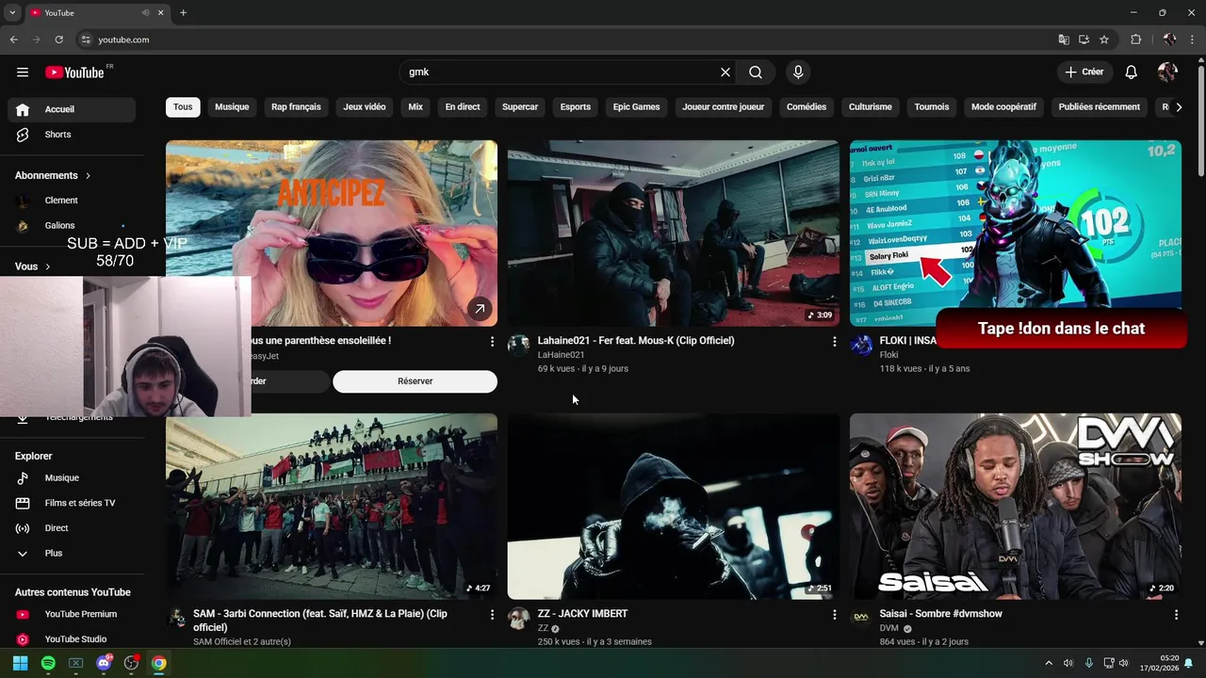Select the Culturisme chip
Image resolution: width=1206 pixels, height=678 pixels.
pyautogui.click(x=871, y=107)
